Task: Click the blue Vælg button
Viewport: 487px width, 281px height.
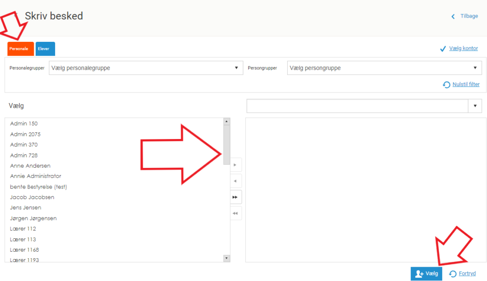Action: tap(426, 273)
